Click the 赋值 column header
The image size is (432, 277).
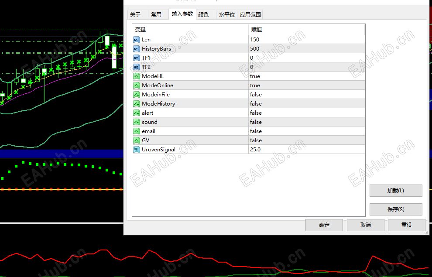(x=307, y=30)
